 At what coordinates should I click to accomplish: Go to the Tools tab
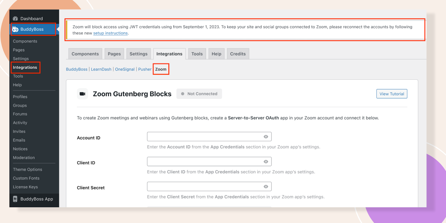[x=197, y=54]
